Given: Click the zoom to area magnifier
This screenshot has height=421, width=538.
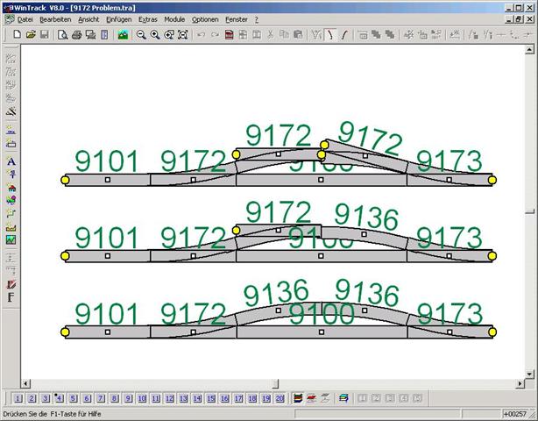Looking at the screenshot, I should [x=169, y=34].
